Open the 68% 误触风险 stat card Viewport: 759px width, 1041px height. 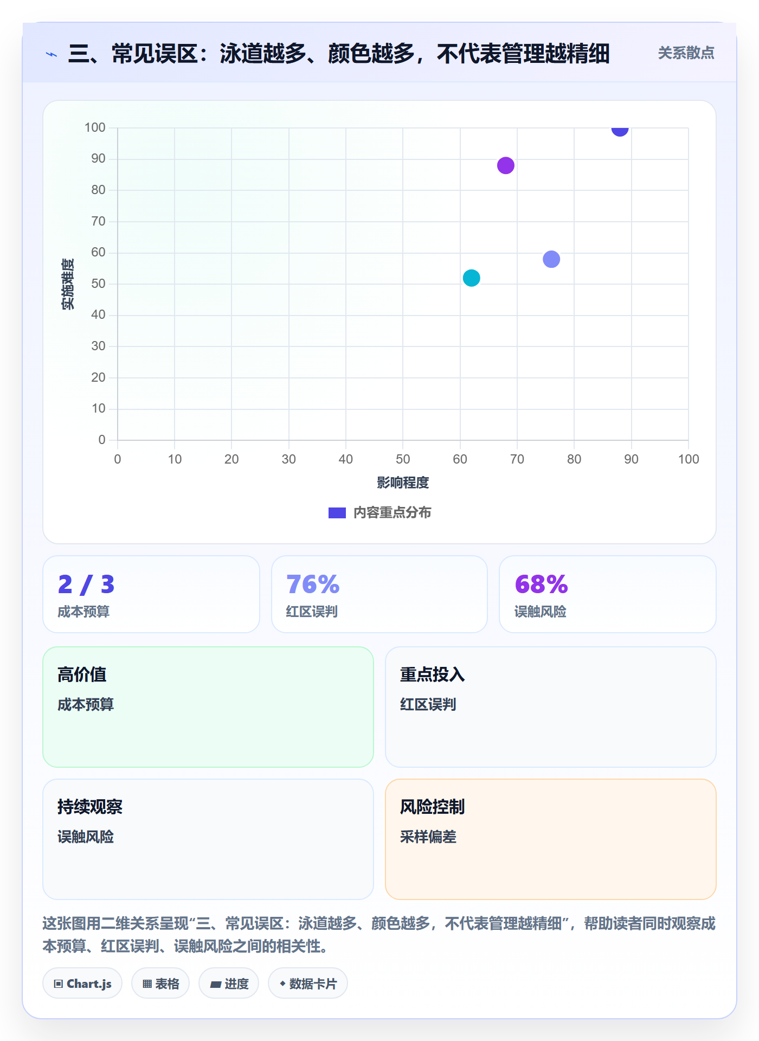[608, 594]
